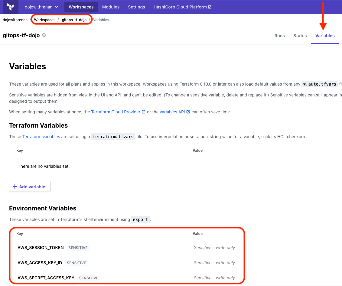The image size is (342, 286).
Task: Click the Key header in Terraform Variables table
Action: 20,151
